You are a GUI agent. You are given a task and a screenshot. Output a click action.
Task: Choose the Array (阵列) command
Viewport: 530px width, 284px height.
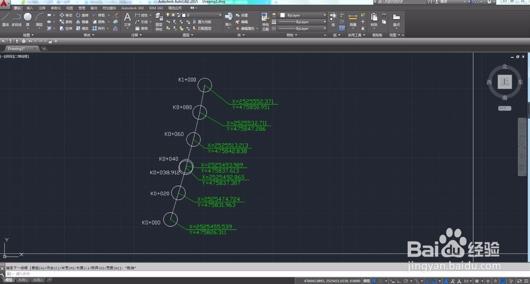[99, 29]
